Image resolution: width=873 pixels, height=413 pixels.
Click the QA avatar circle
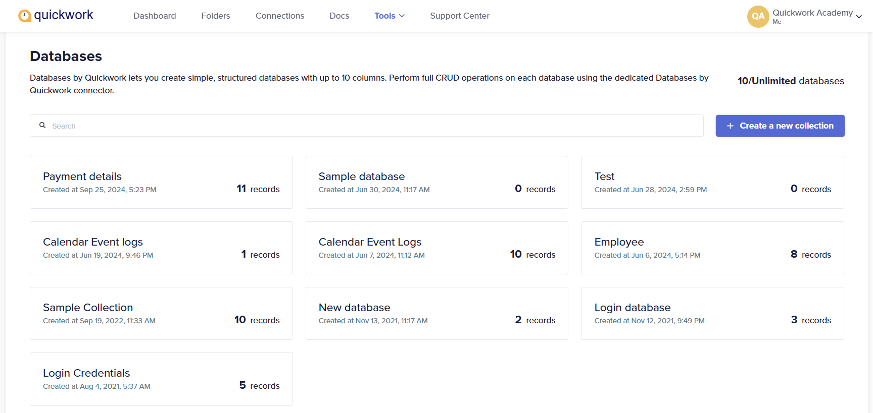point(758,16)
